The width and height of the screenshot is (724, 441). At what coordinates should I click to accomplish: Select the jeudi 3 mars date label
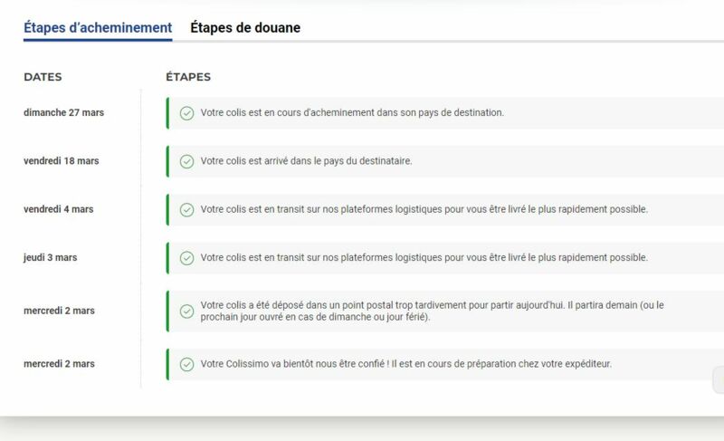pyautogui.click(x=51, y=258)
